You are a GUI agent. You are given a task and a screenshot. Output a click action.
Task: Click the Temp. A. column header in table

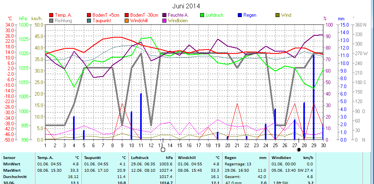[45, 158]
